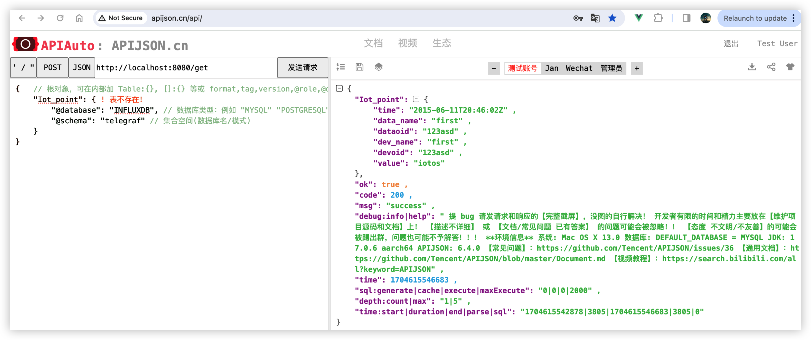Screen dimensions: 811x340
Task: Collapse the Iot_point response node
Action: 416,100
